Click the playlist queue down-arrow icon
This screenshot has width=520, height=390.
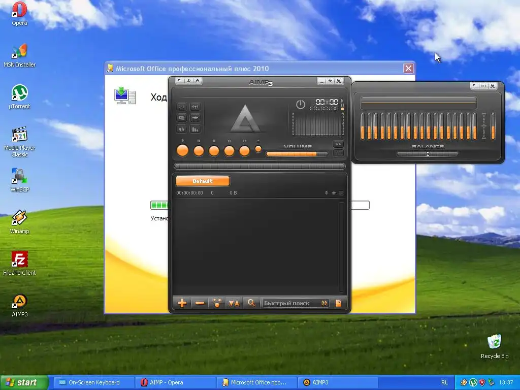(327, 192)
